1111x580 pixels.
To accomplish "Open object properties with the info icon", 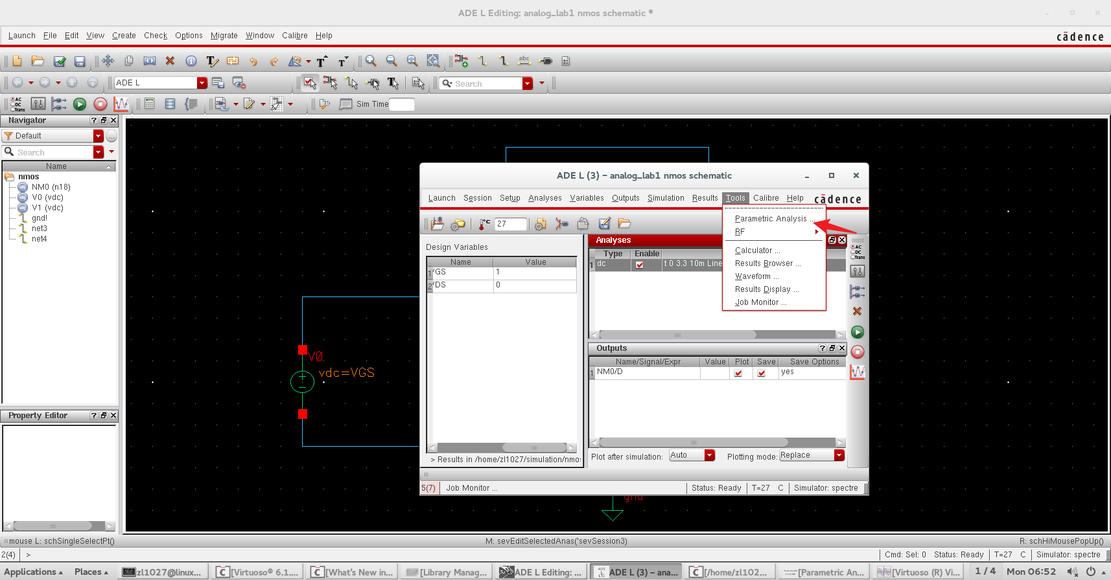I will (191, 61).
